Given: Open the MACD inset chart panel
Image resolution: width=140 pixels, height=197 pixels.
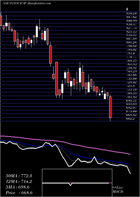Looking at the screenshot, I should click(77, 183).
